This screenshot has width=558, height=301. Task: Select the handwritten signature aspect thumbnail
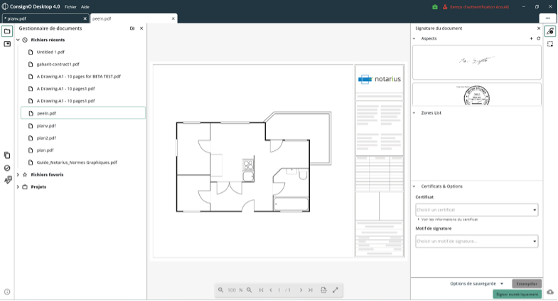point(476,62)
